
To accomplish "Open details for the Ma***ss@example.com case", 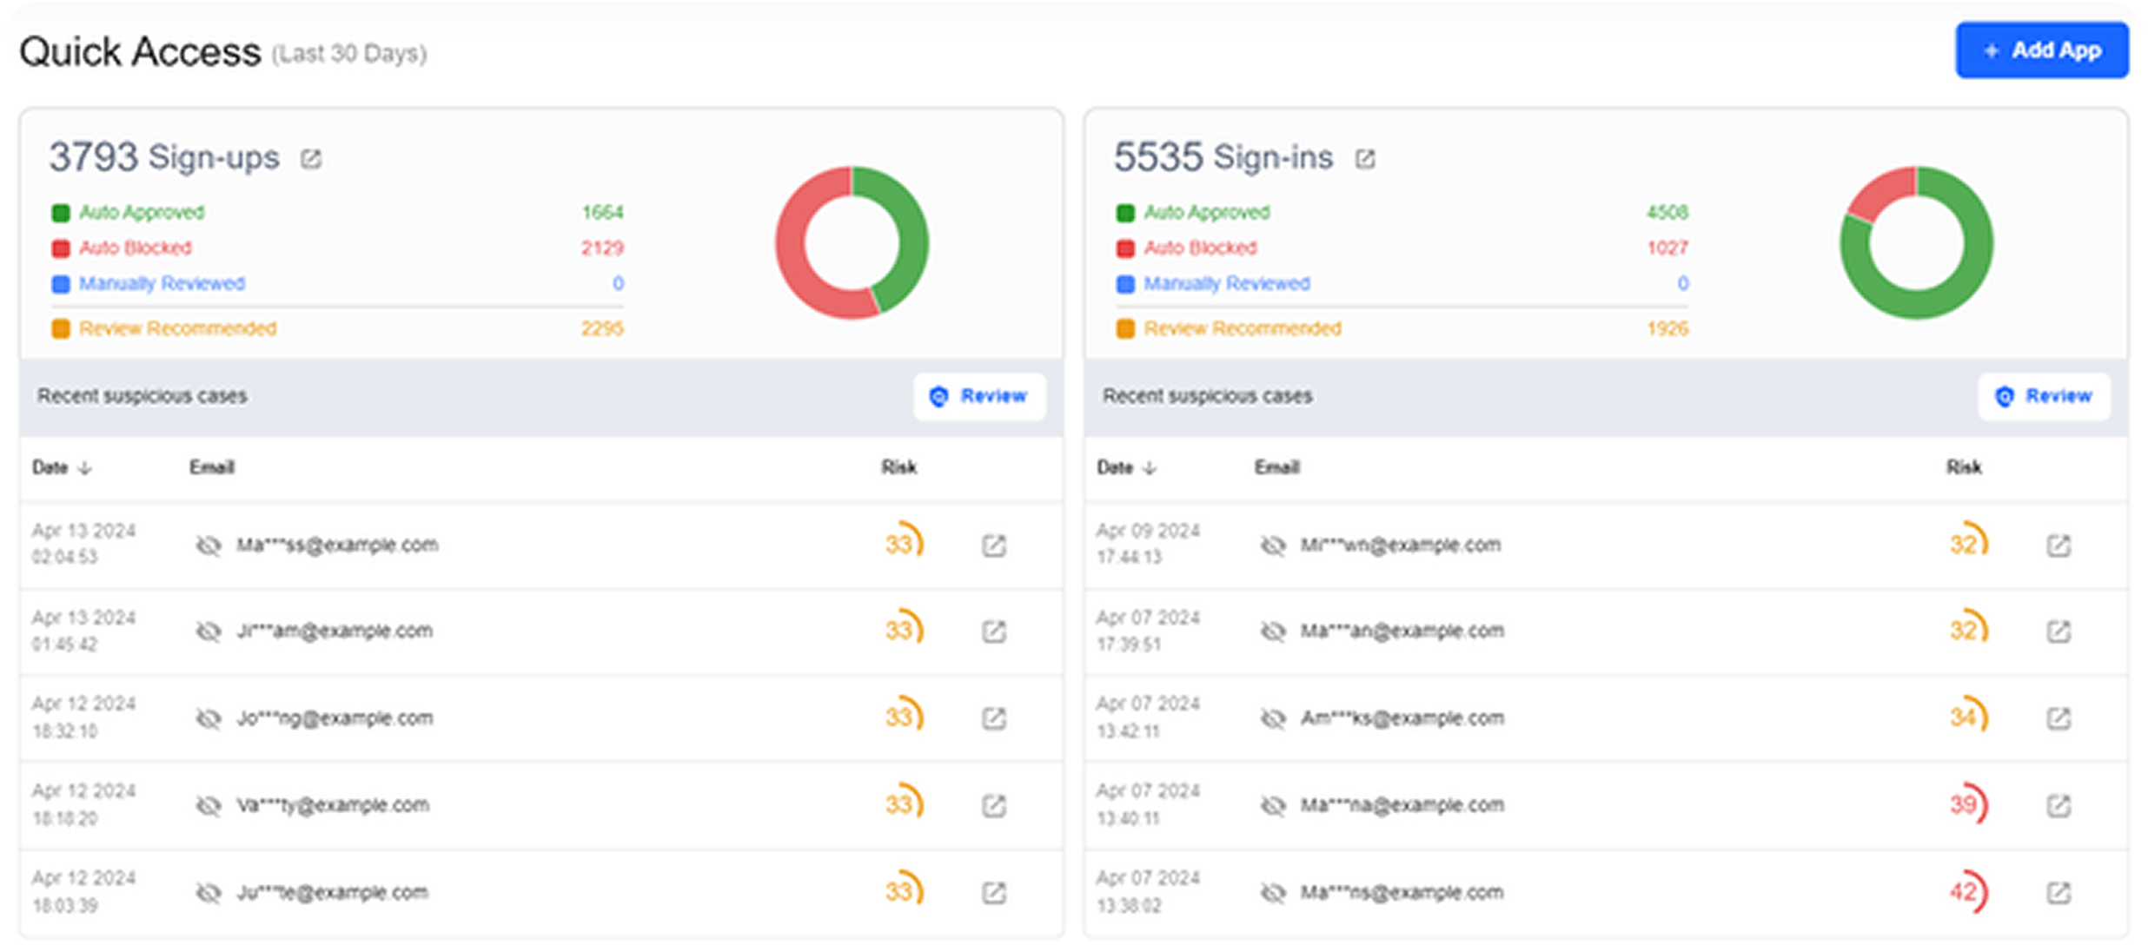I will pos(994,545).
